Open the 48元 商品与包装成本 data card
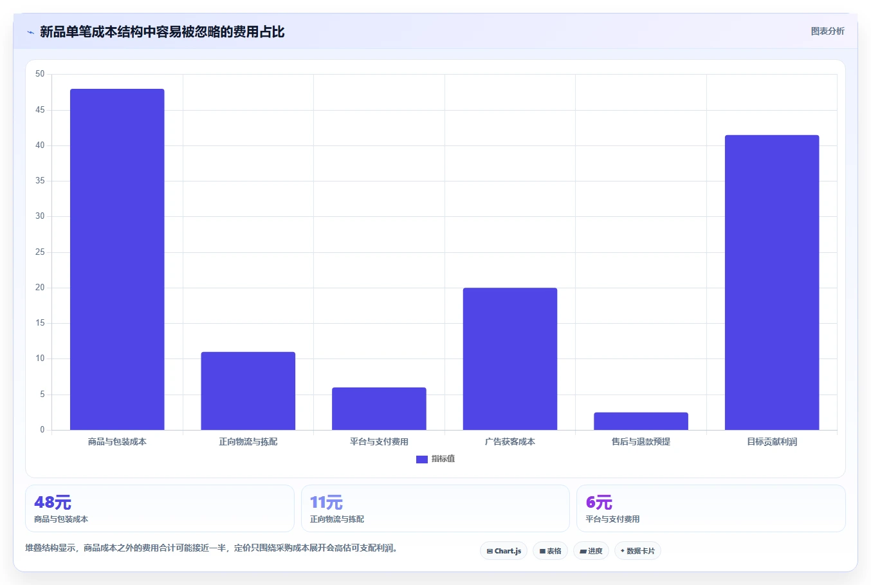The width and height of the screenshot is (871, 585). (x=160, y=508)
